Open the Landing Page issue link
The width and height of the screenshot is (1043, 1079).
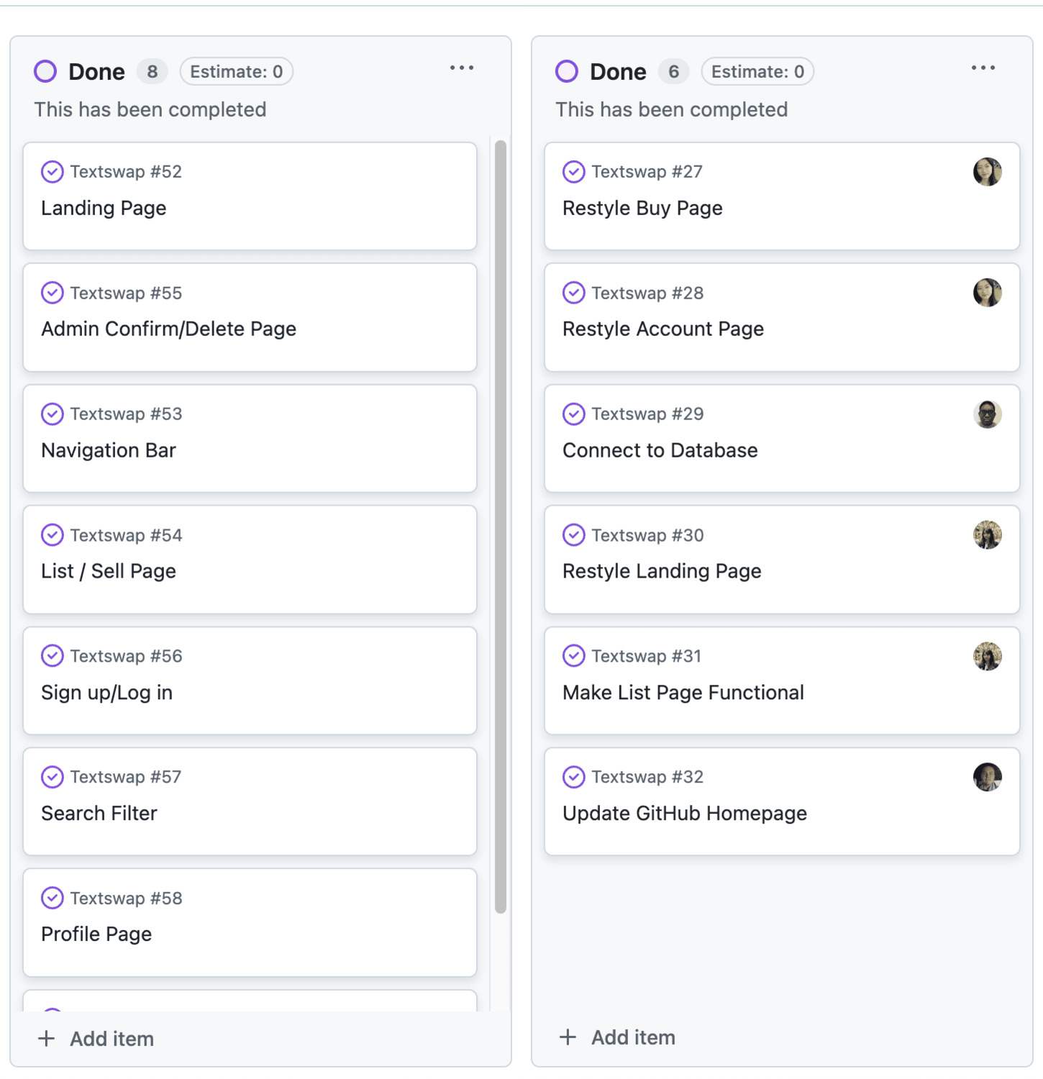click(104, 208)
